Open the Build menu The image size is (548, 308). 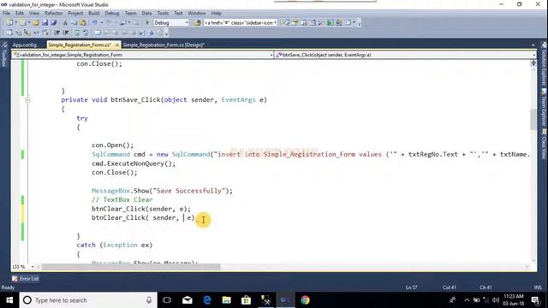pyautogui.click(x=93, y=14)
